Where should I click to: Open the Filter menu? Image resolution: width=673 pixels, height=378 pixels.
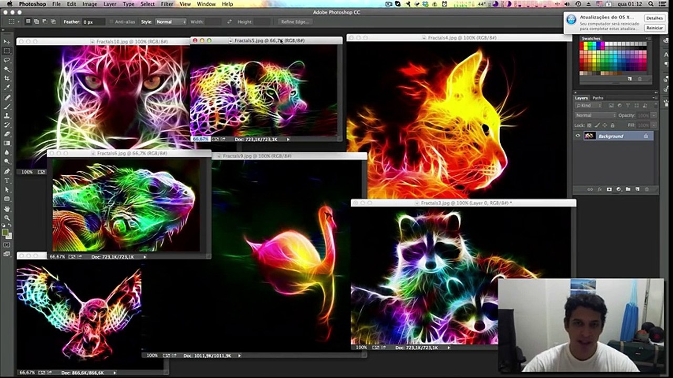167,4
